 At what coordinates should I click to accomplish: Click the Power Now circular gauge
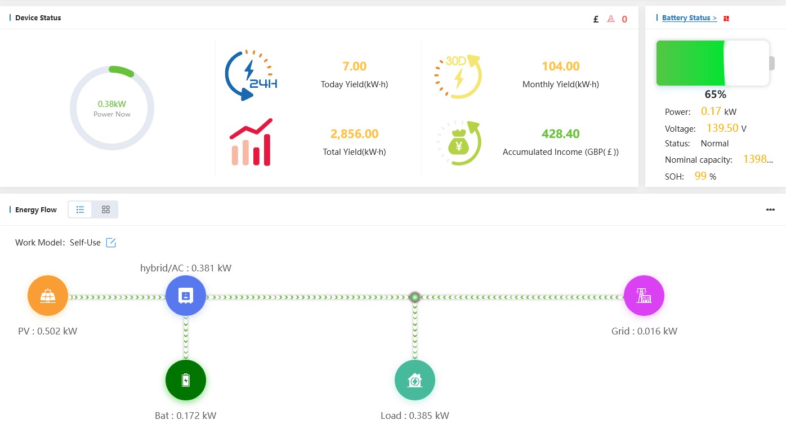[x=112, y=108]
